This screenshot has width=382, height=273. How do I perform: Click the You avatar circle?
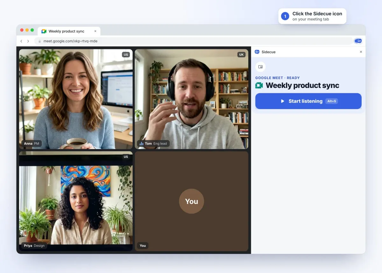(191, 201)
